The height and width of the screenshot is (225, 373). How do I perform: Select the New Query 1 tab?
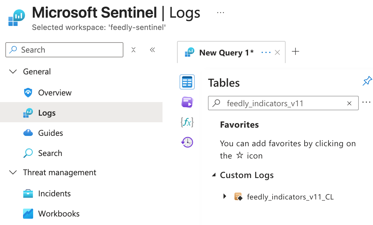pos(226,53)
